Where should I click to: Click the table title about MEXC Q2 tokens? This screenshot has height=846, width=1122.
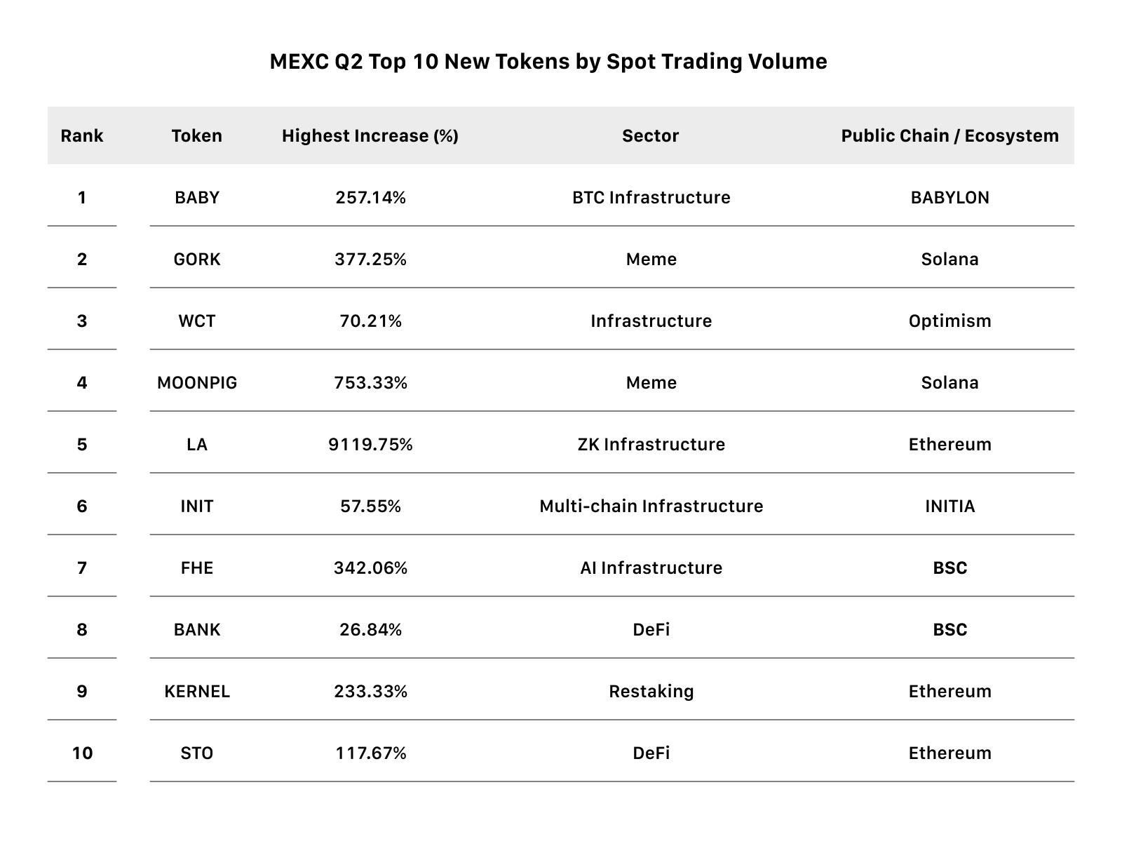click(x=548, y=62)
